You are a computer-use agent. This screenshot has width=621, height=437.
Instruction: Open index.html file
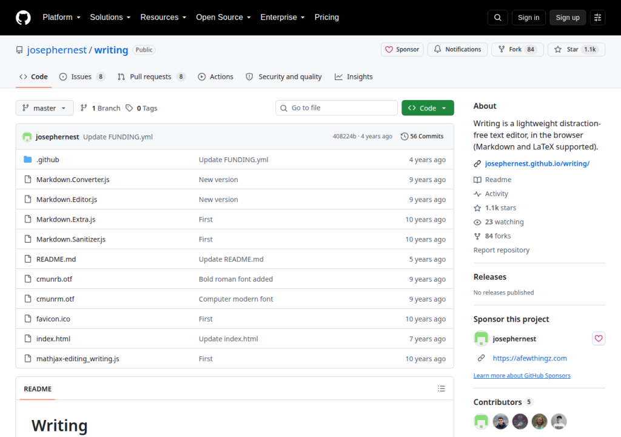(53, 339)
